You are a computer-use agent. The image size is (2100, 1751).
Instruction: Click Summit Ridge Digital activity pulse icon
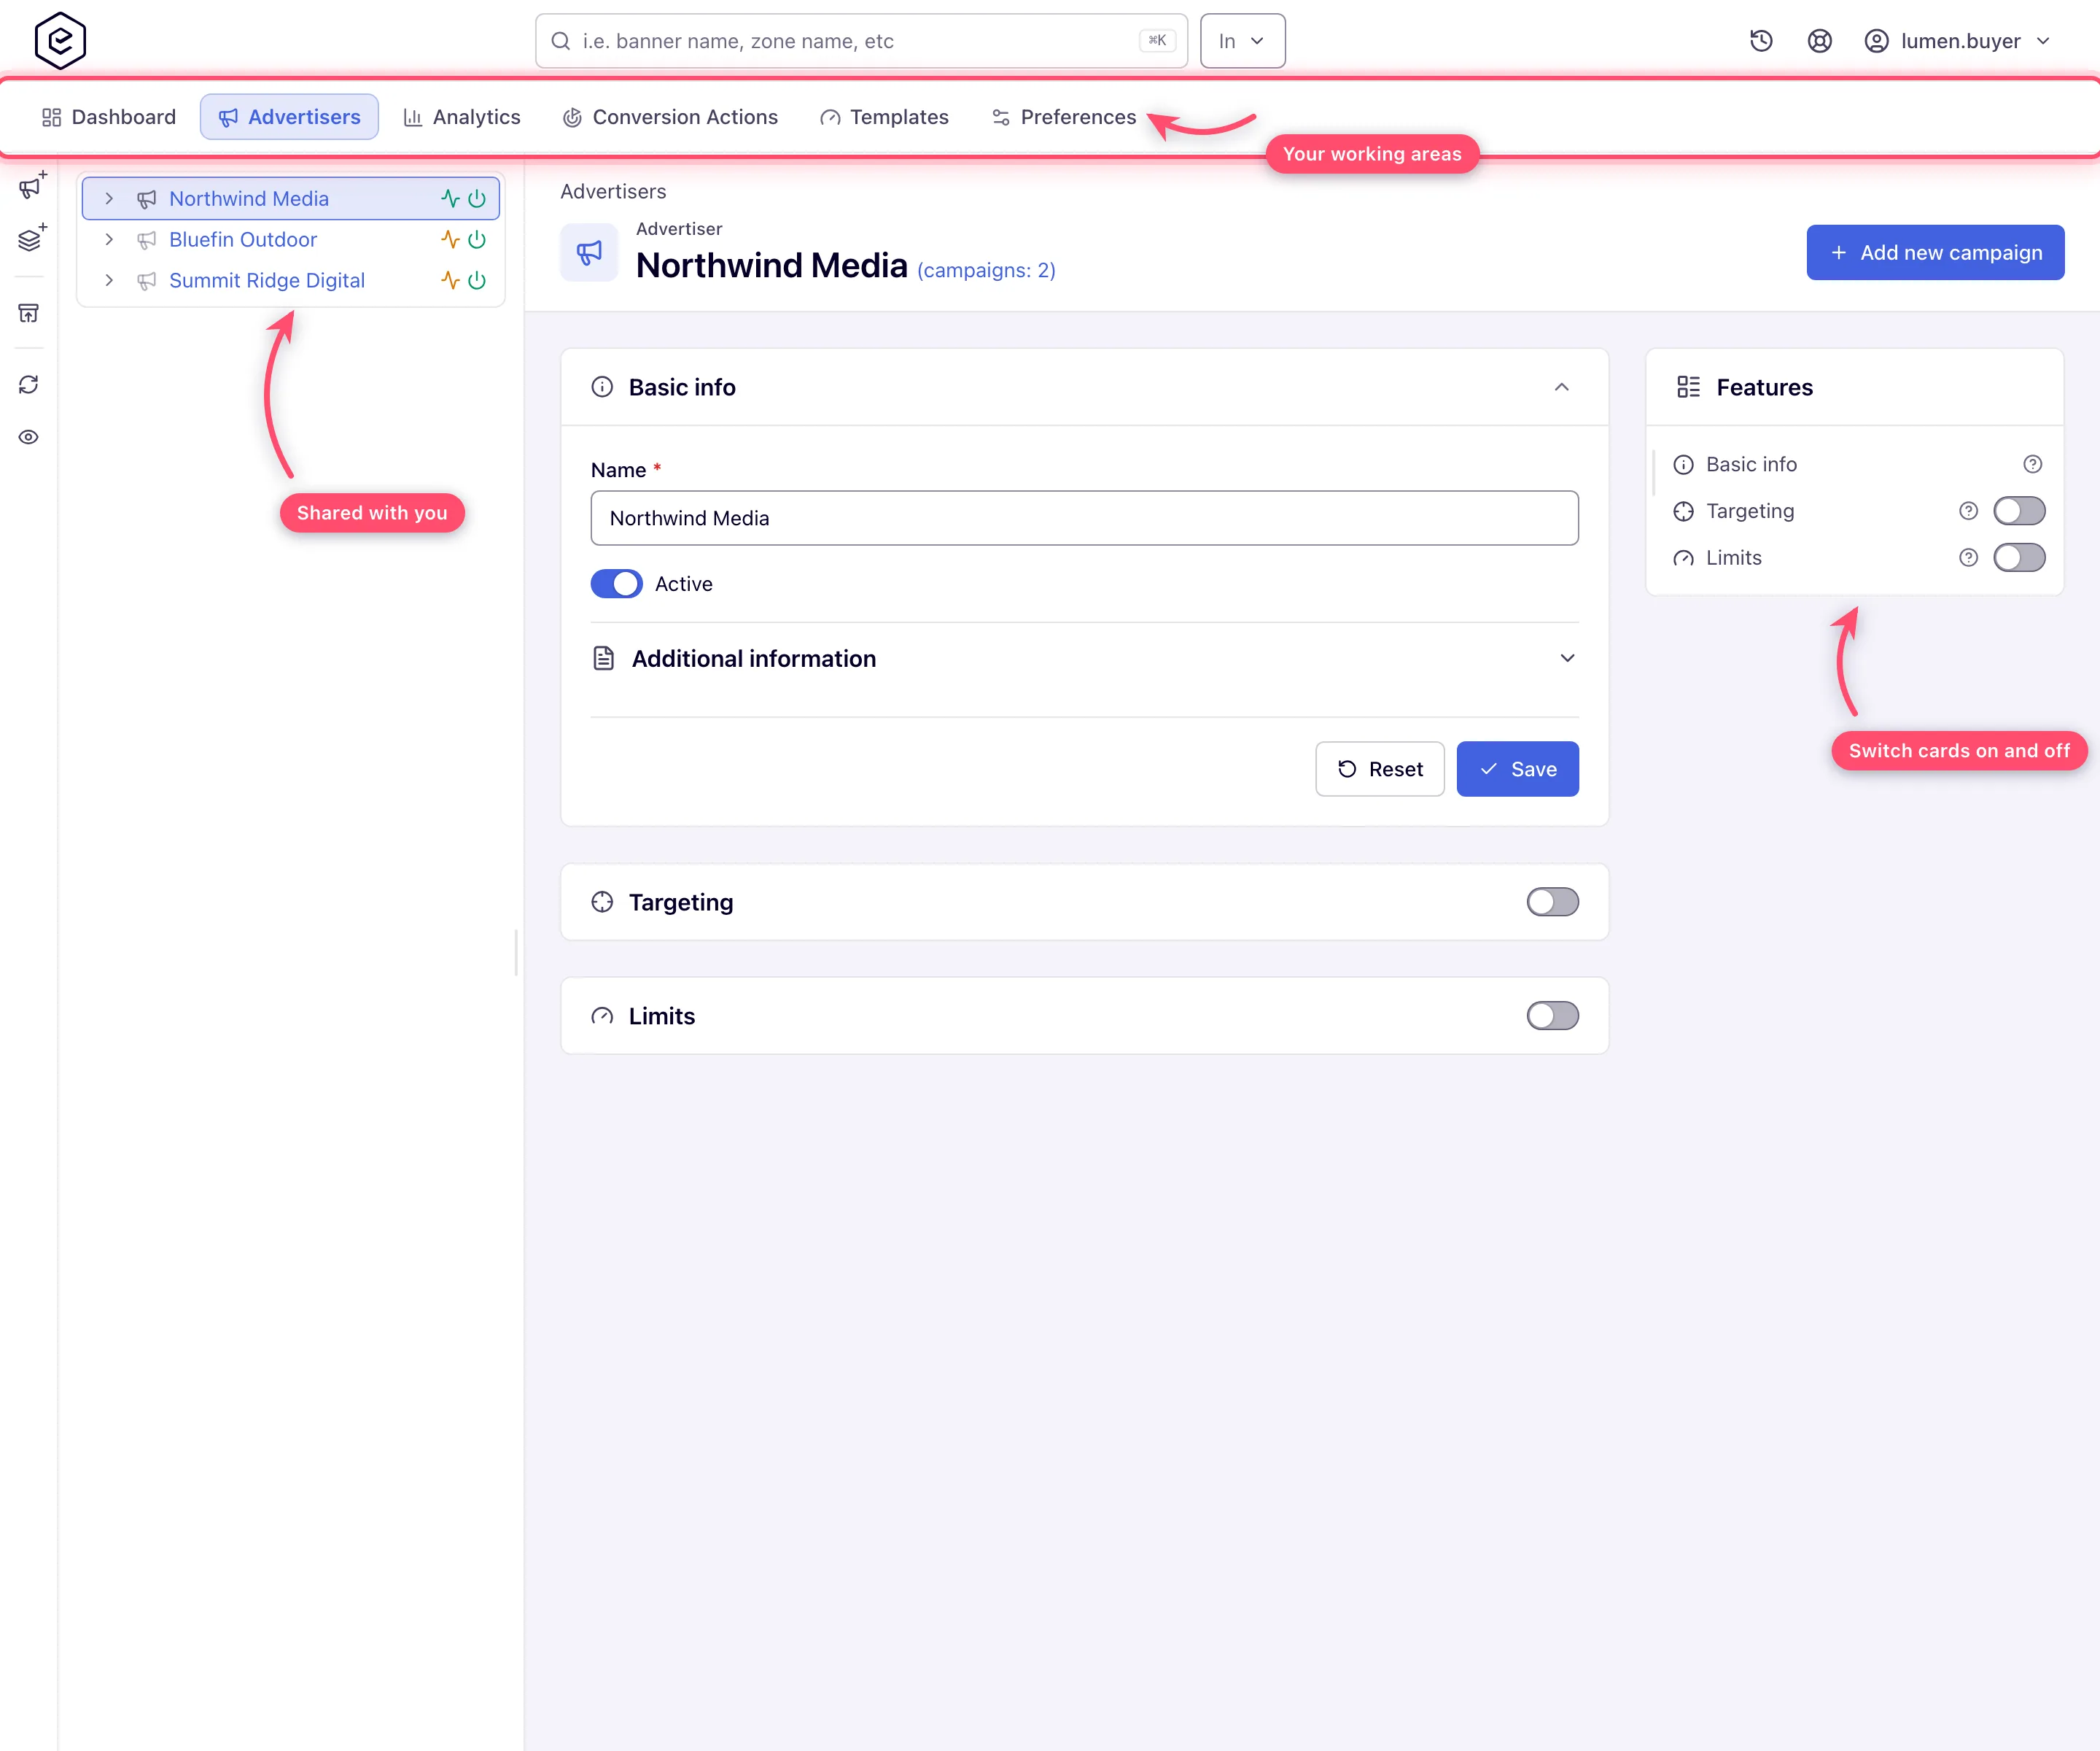point(450,280)
